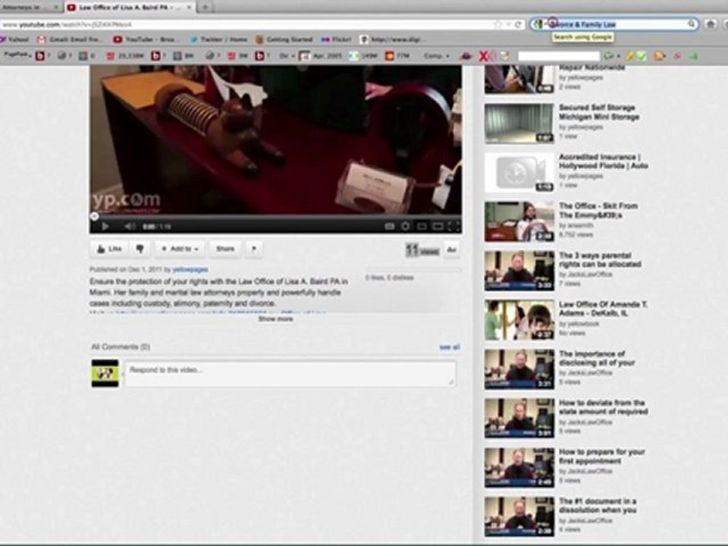
Task: Show video statistics next to views
Action: click(x=451, y=249)
